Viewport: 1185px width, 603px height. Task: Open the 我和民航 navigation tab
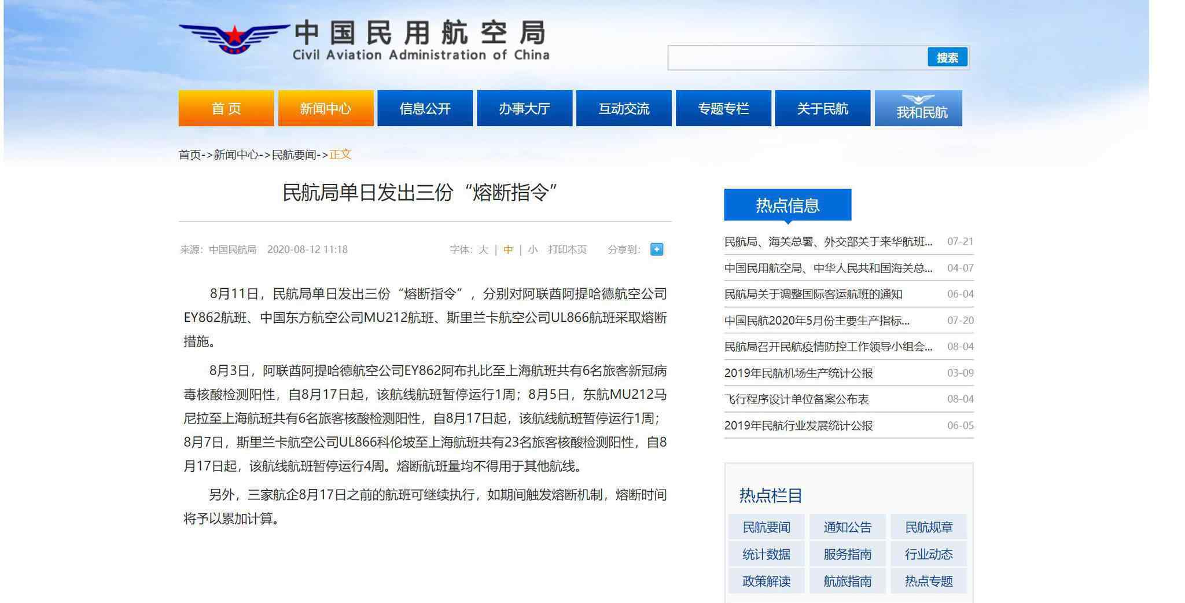click(919, 108)
